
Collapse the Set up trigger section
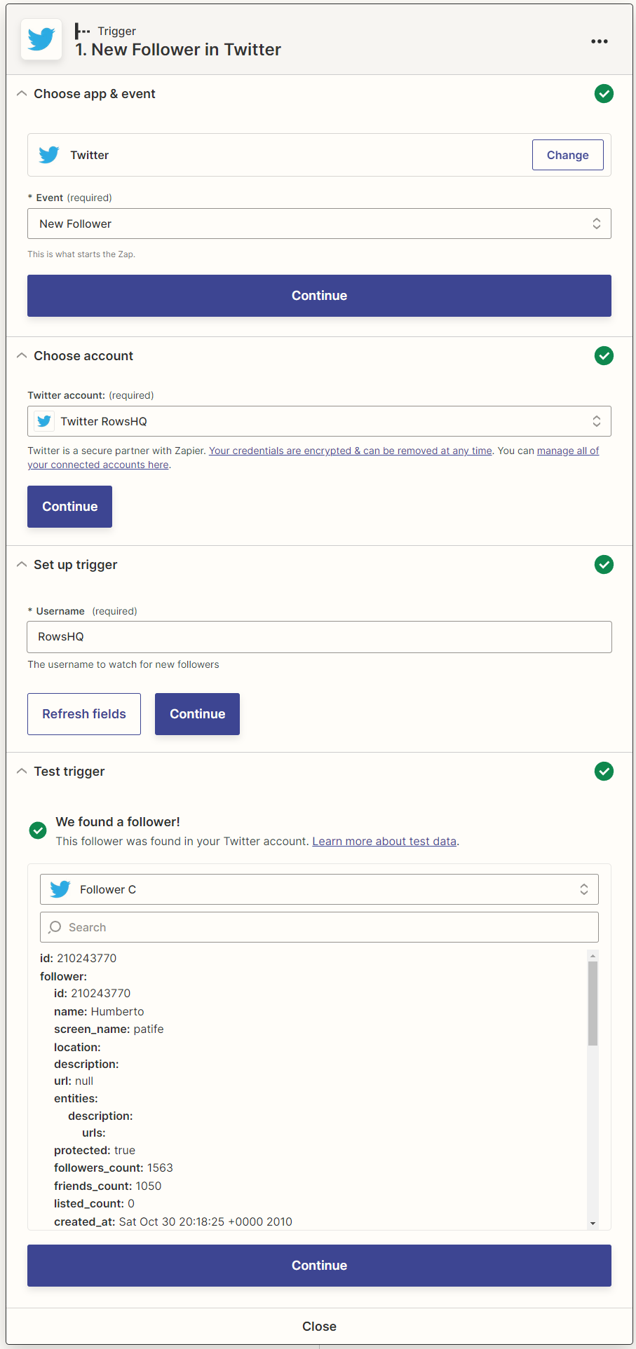pos(22,565)
